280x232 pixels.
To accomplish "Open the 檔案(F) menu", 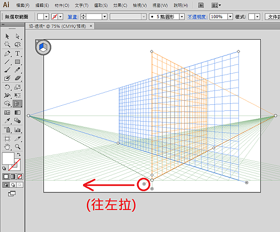I will 23,6.
